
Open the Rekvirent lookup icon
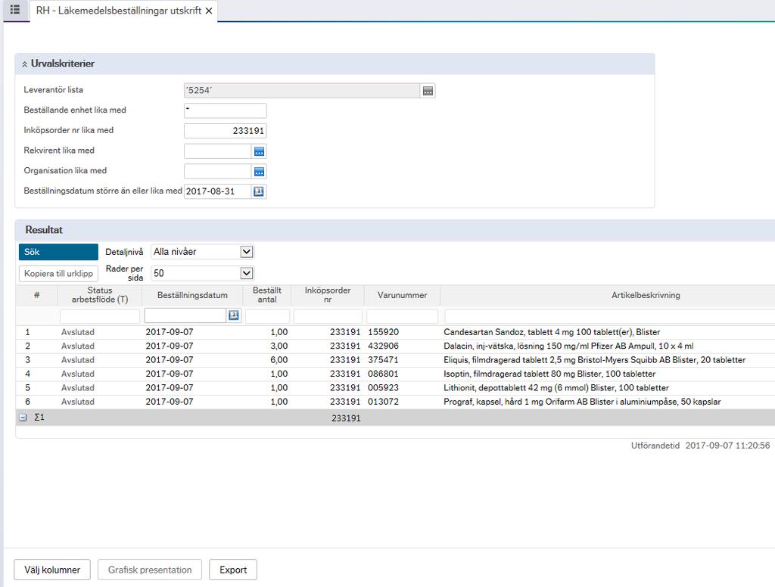pyautogui.click(x=259, y=151)
